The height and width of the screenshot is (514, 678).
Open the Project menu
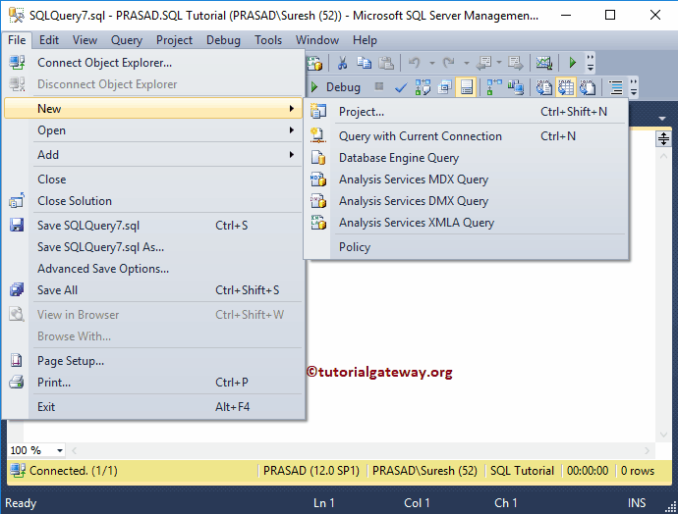(174, 40)
